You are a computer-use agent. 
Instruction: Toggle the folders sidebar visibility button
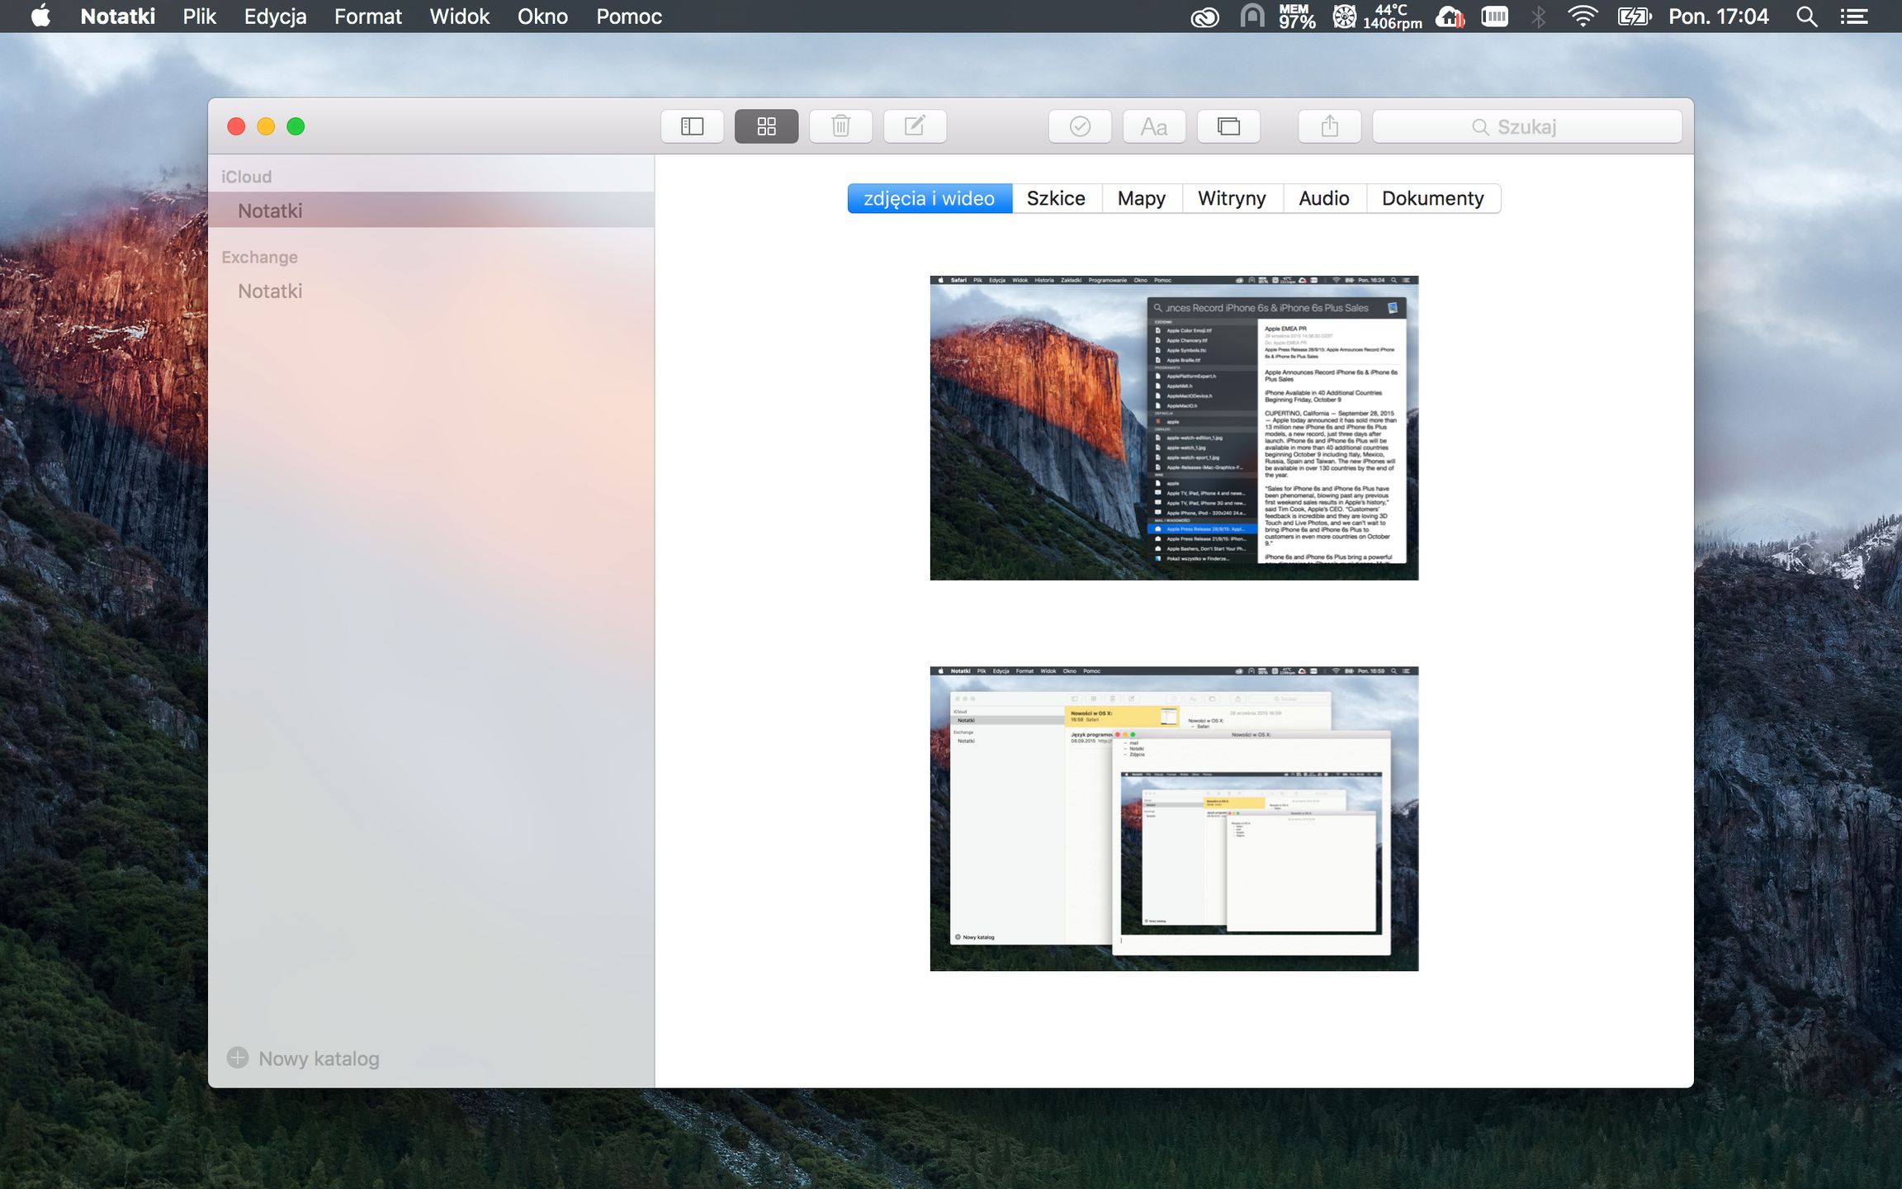(x=692, y=126)
